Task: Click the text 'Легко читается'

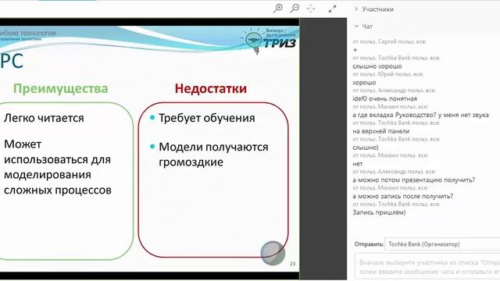Action: (44, 118)
